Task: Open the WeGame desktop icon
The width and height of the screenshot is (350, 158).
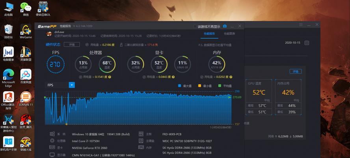Action: pos(26,31)
